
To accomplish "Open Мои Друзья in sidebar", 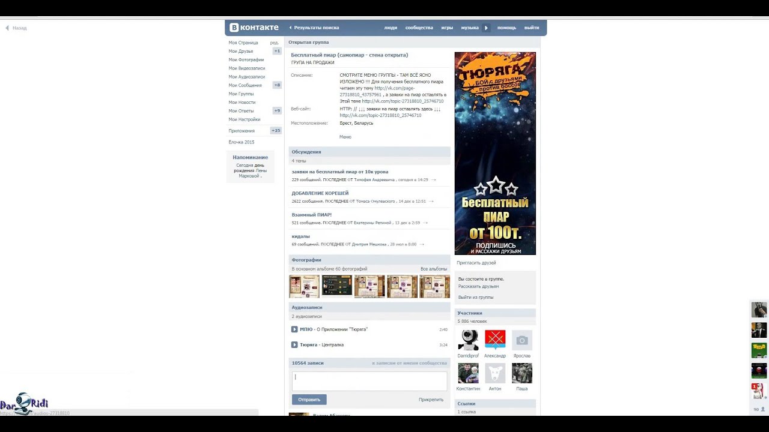I will click(241, 51).
